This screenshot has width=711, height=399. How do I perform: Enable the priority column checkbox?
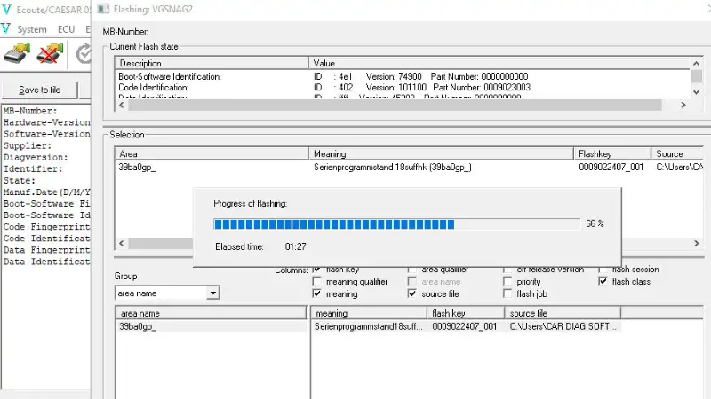click(507, 281)
